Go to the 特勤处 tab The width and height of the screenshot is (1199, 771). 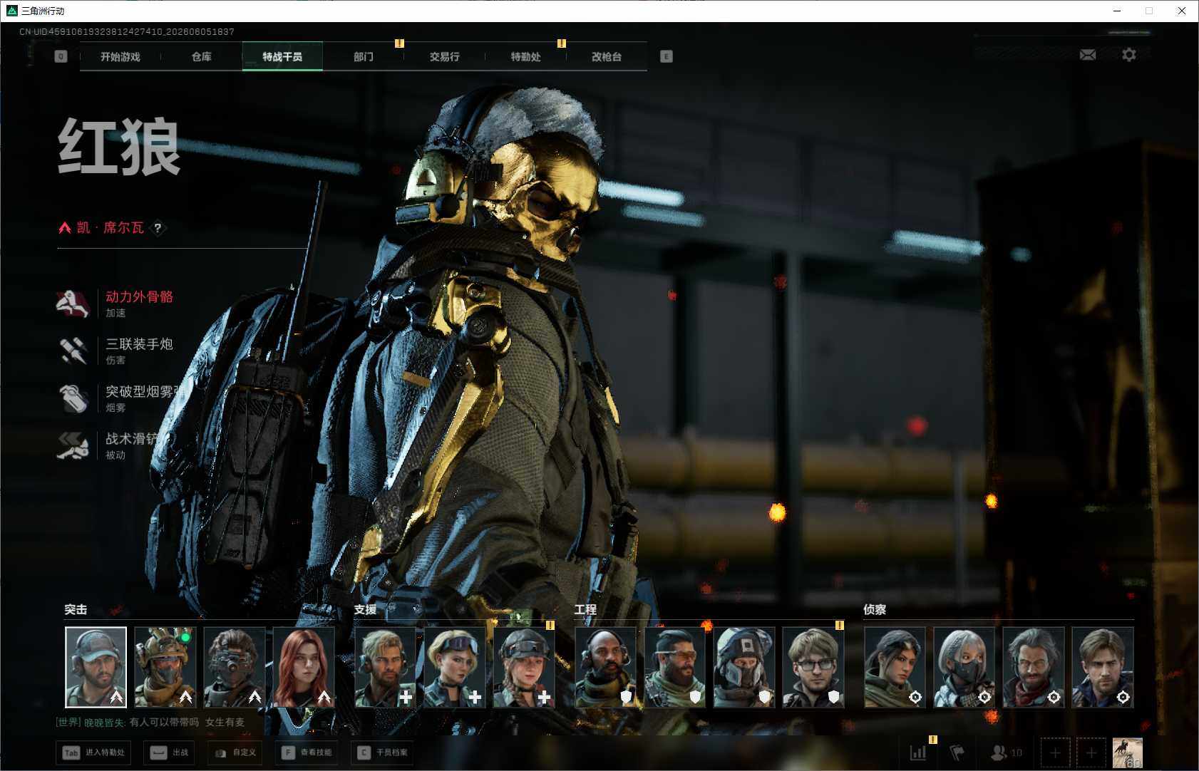pos(525,56)
